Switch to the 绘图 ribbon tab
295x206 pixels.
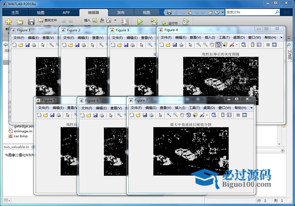coord(40,12)
